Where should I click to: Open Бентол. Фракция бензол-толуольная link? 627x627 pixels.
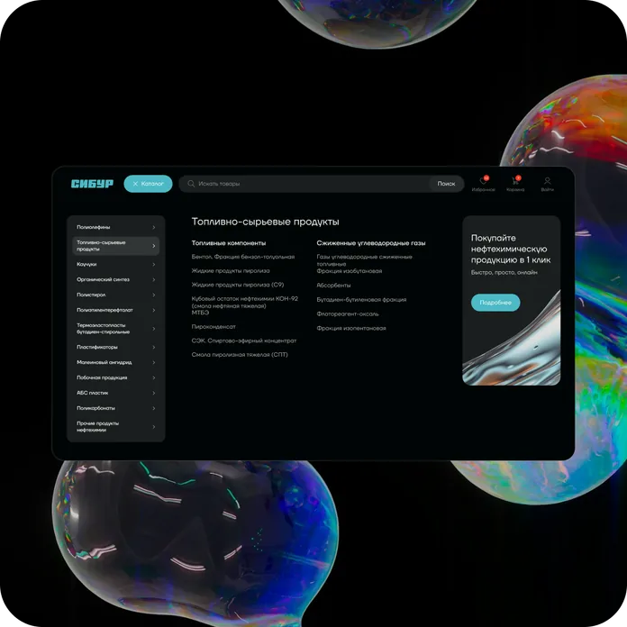pos(242,257)
